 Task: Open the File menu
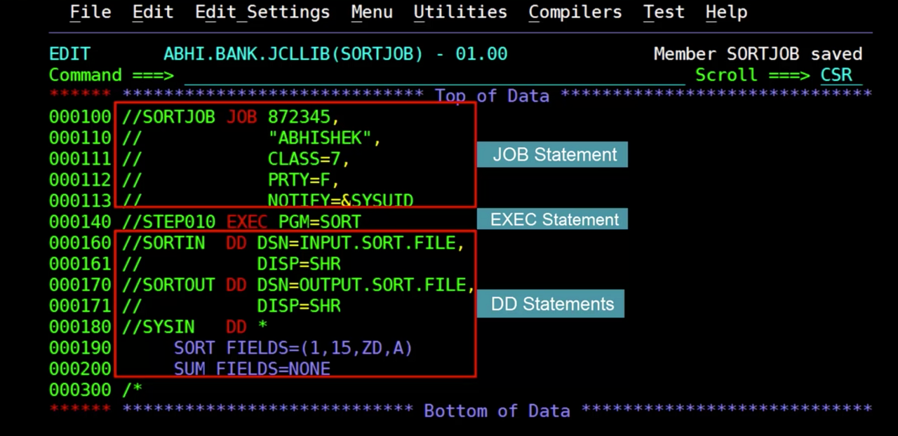coord(90,12)
